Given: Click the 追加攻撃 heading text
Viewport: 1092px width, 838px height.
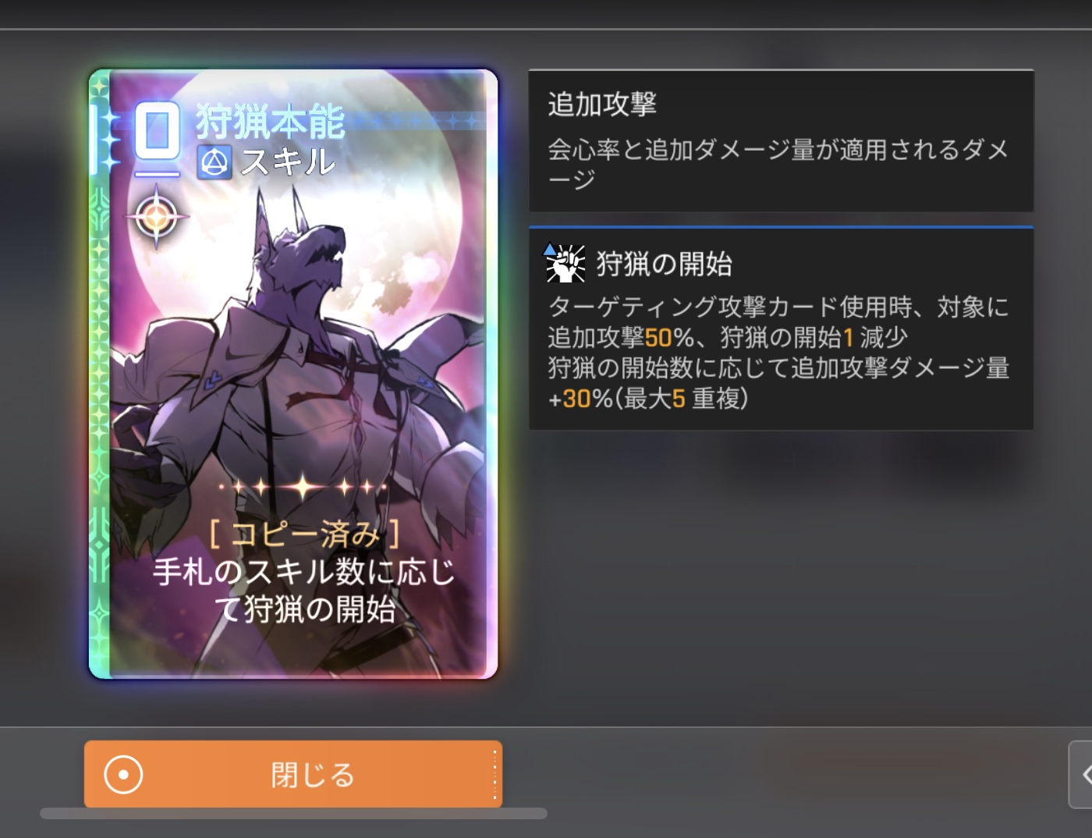Looking at the screenshot, I should pyautogui.click(x=602, y=104).
